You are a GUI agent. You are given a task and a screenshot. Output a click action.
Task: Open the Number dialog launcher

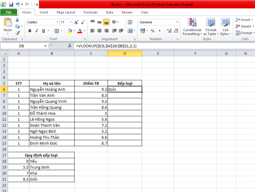pos(177,39)
